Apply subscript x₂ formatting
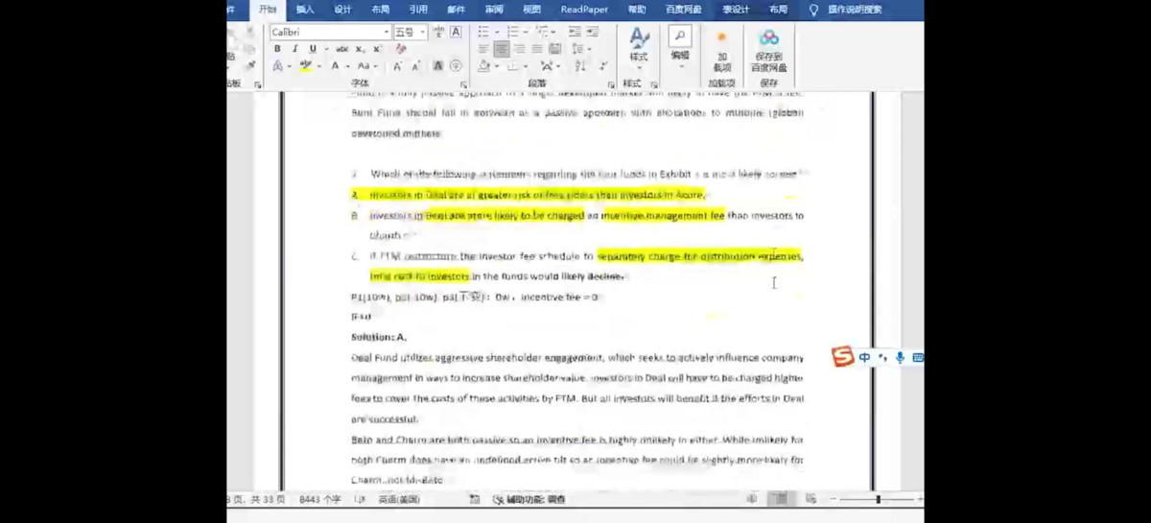The image size is (1151, 523). click(361, 49)
